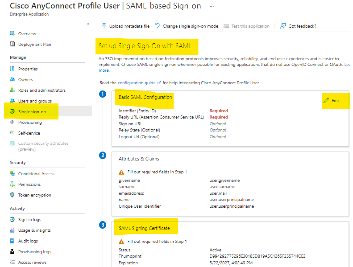Click the warning icon in Attributes & Claims
The width and height of the screenshot is (353, 267).
click(121, 172)
